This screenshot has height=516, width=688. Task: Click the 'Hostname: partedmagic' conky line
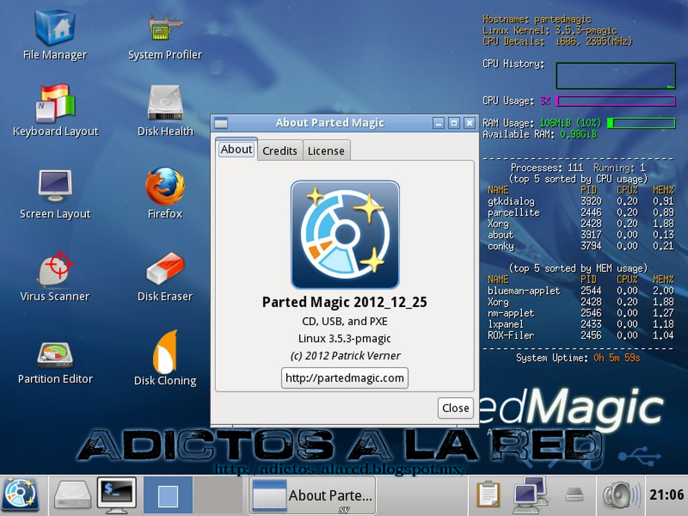pyautogui.click(x=537, y=19)
